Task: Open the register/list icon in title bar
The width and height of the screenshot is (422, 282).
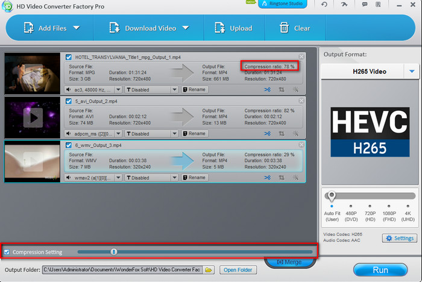Action: (x=378, y=4)
